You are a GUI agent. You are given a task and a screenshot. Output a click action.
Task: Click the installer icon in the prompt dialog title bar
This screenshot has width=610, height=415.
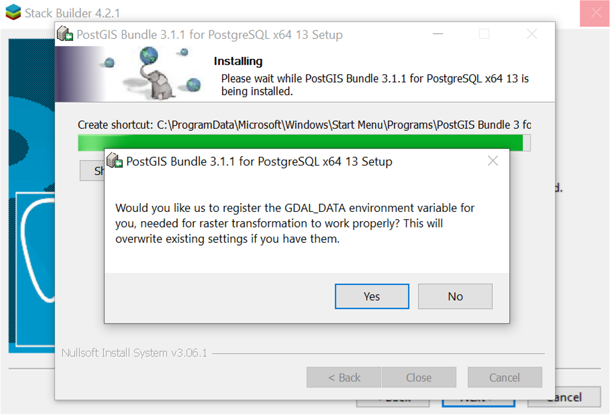pos(114,161)
